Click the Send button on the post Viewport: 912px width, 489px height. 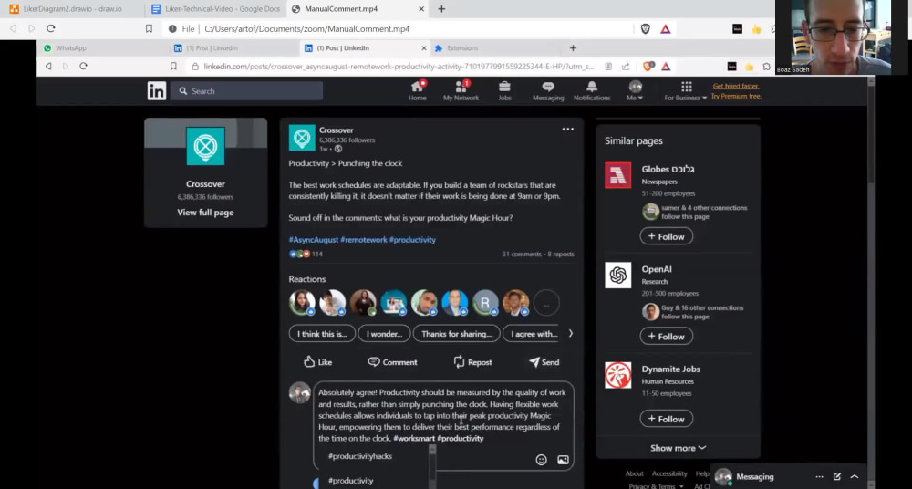tap(544, 362)
